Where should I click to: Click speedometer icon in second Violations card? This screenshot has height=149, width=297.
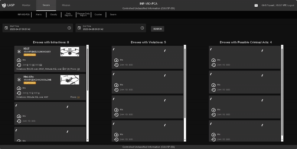click(x=116, y=85)
